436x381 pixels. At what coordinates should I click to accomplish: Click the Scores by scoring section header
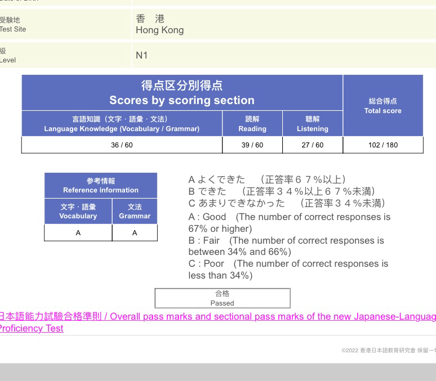point(182,92)
